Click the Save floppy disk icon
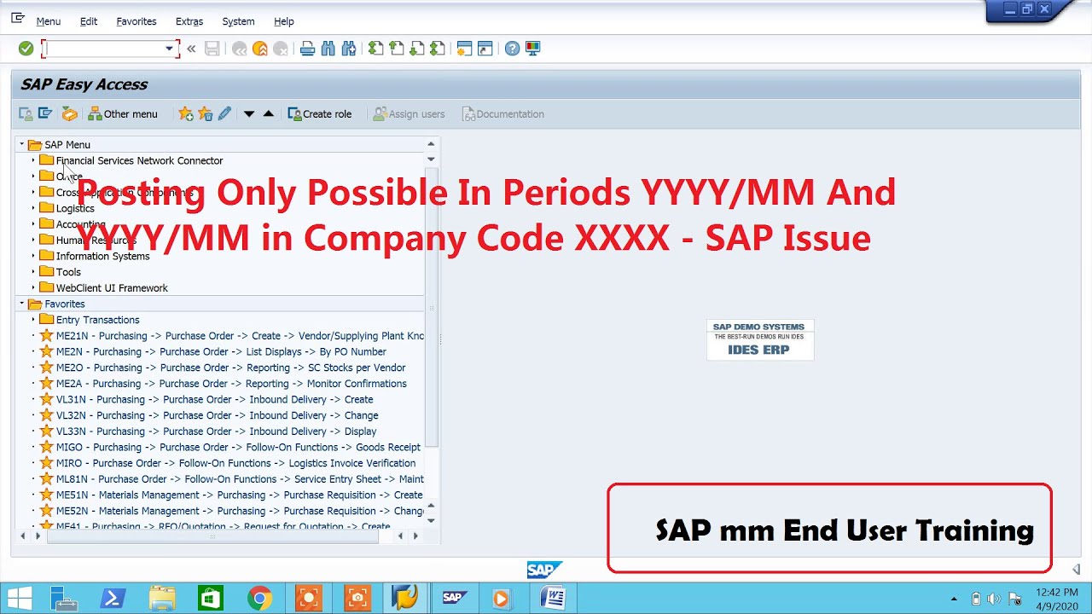The width and height of the screenshot is (1092, 614). pos(212,49)
